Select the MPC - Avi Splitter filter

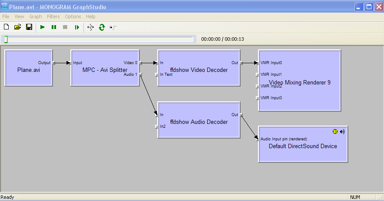(105, 68)
